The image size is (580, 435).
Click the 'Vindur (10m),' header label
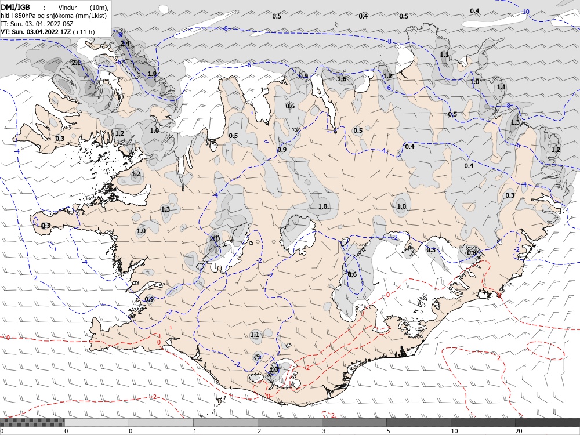coord(84,8)
